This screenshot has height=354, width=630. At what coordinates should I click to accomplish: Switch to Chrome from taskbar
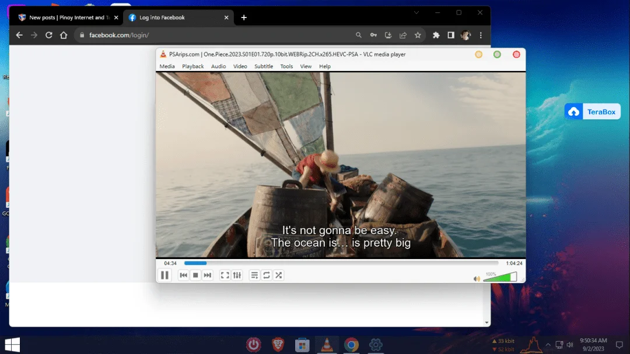(351, 345)
